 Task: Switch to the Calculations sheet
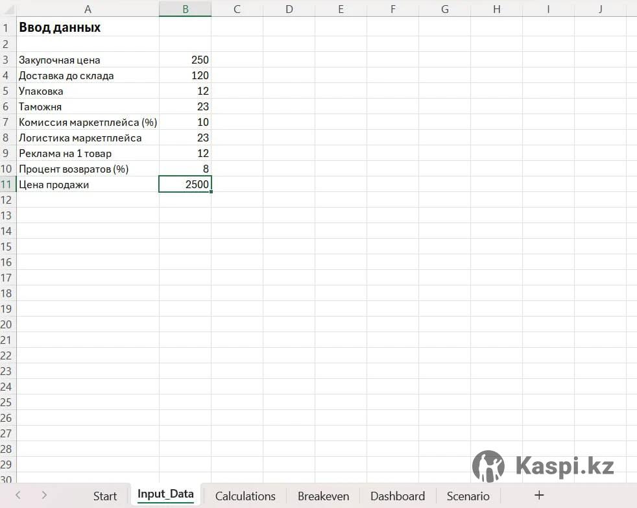[245, 496]
